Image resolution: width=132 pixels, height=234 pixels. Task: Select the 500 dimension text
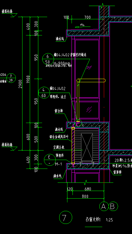[x=36, y=139]
